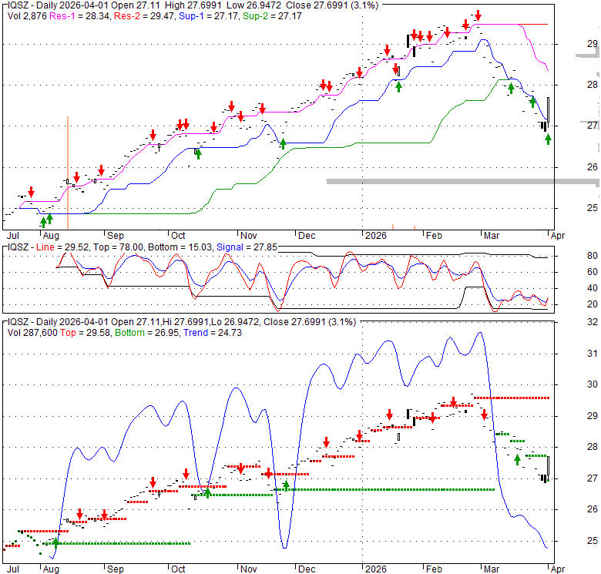Image resolution: width=601 pixels, height=574 pixels.
Task: Click the green buy arrow below the latest candle in the top chart
Action: pos(548,139)
